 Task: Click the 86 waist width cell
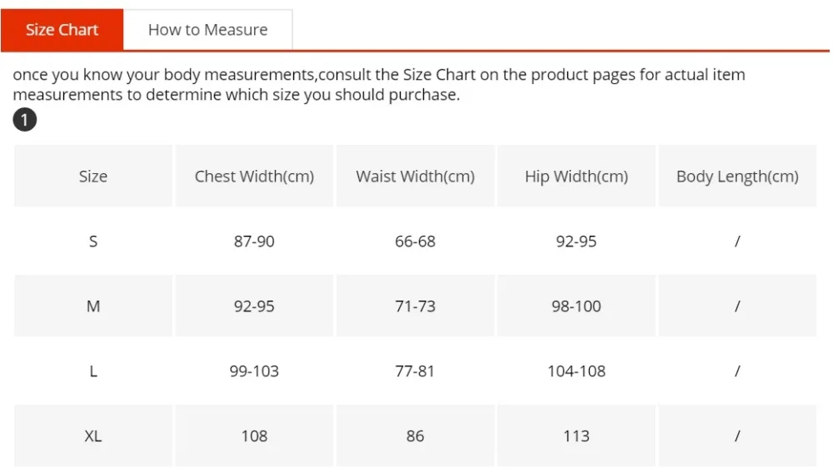point(415,436)
